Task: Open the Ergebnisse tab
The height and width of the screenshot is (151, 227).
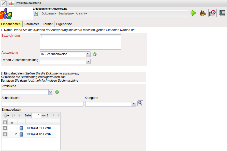Action: coord(64,24)
